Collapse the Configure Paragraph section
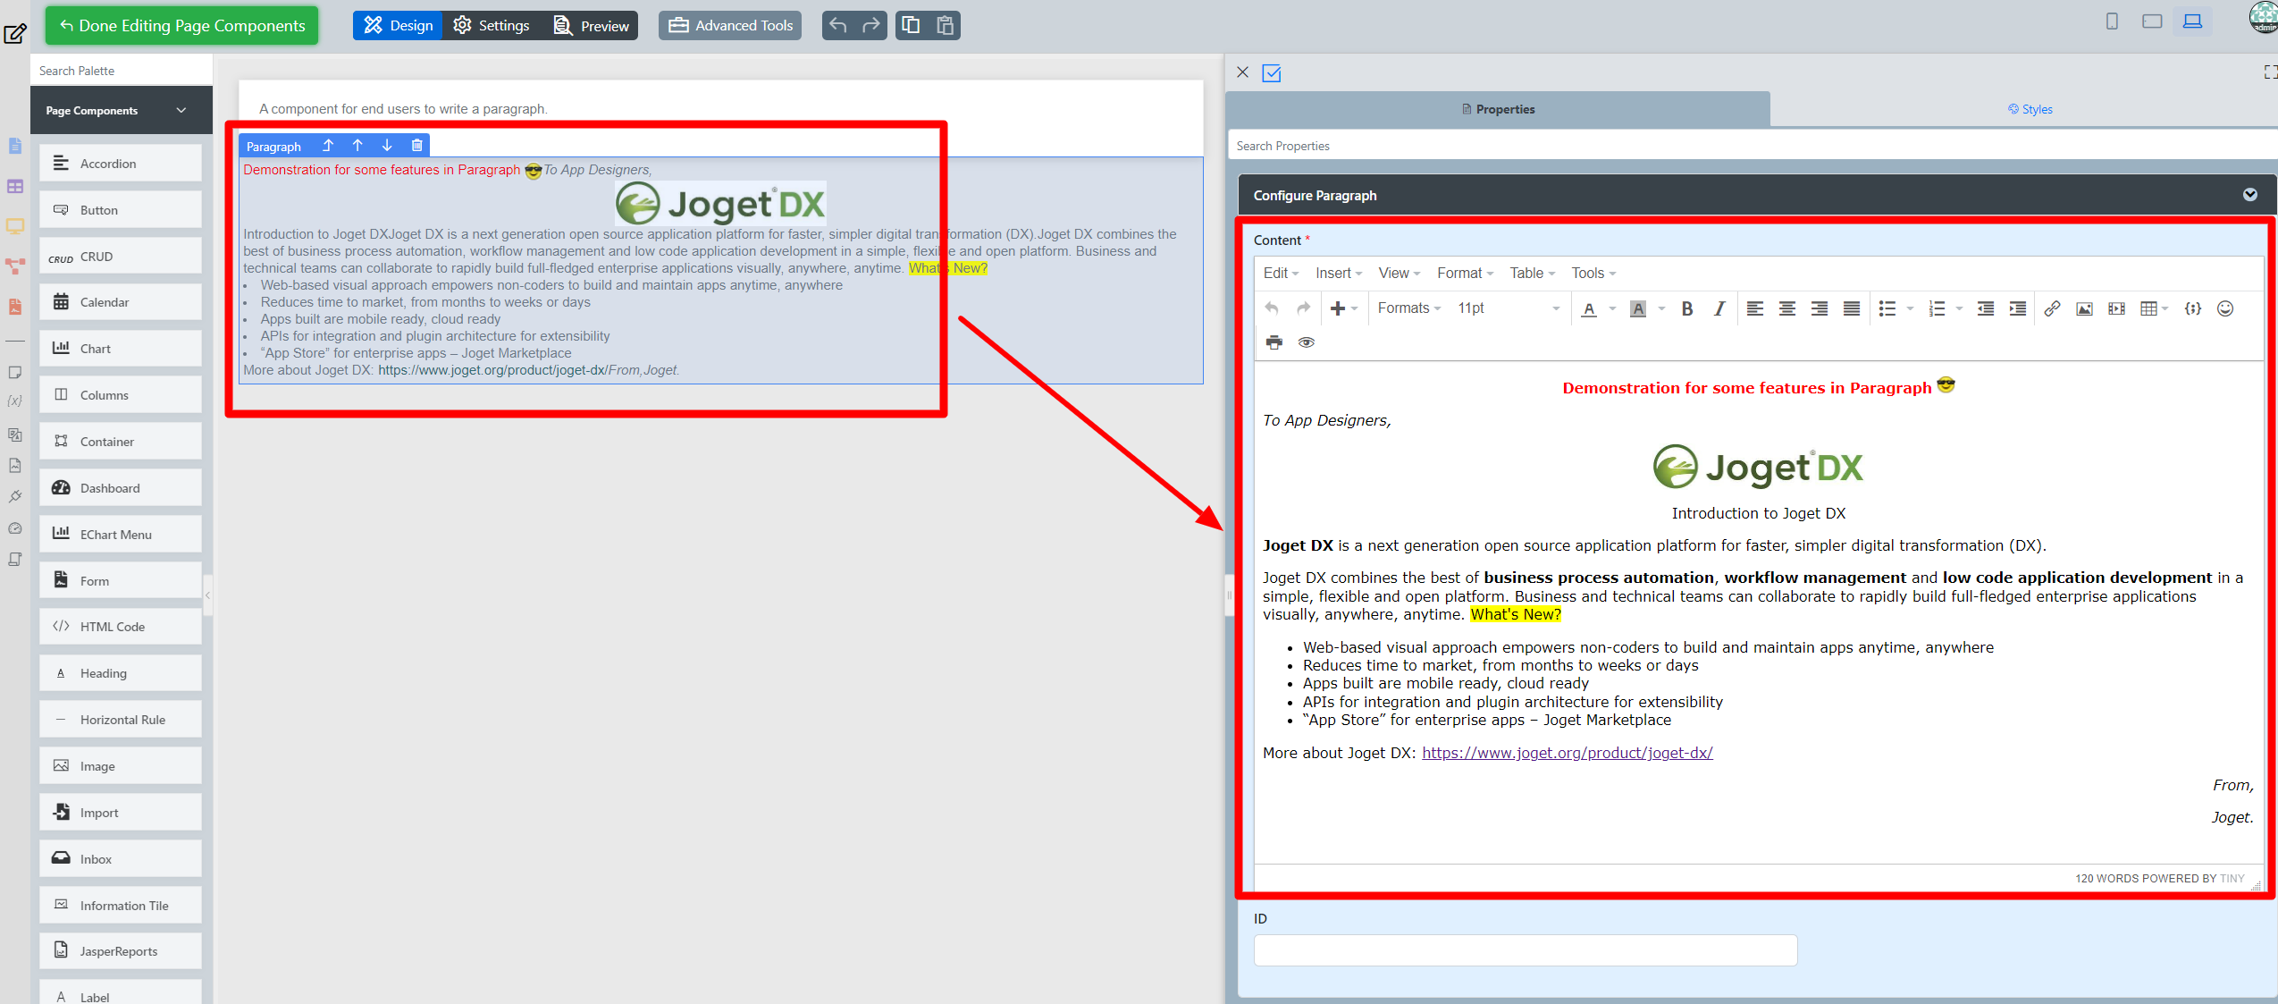 pos(2249,195)
